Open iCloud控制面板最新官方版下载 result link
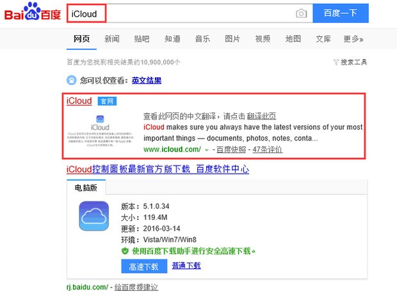This screenshot has width=397, height=299. [x=158, y=169]
